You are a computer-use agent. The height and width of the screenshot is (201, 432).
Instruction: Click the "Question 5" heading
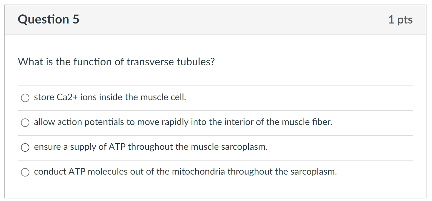point(48,20)
